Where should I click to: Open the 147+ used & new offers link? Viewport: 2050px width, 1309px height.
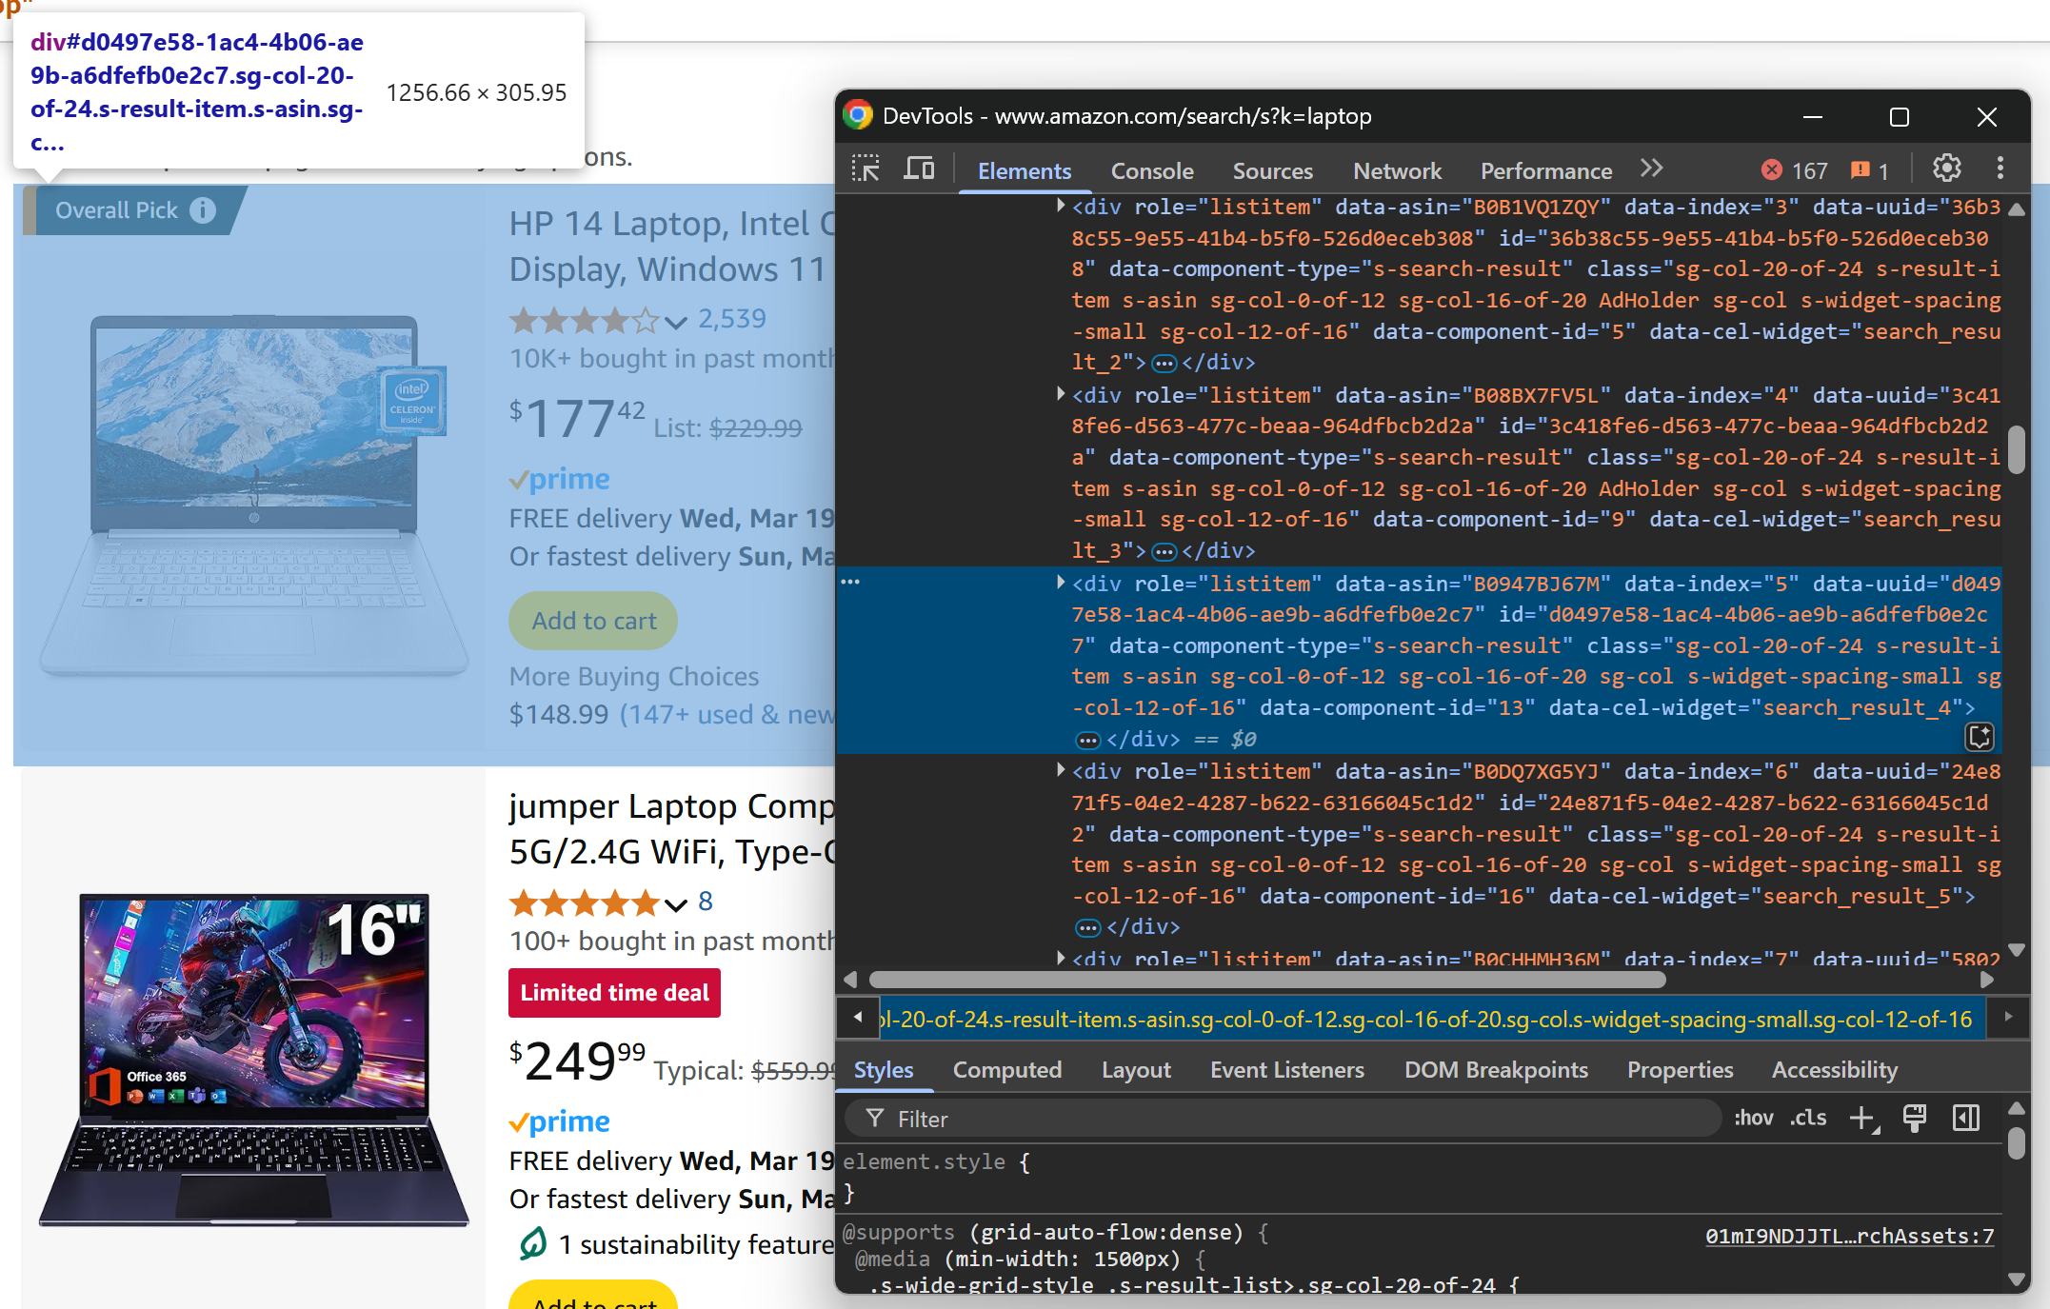727,715
